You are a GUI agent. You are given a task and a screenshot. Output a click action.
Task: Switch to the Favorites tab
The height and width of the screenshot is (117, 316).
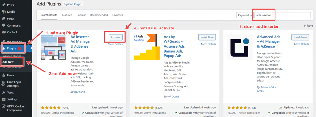pyautogui.click(x=118, y=15)
